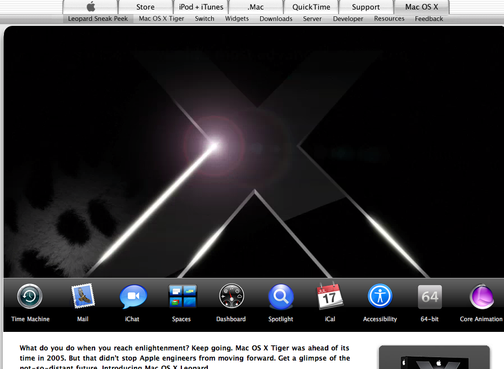The width and height of the screenshot is (504, 369).
Task: Visit the Widgets subnav link
Action: tap(237, 19)
